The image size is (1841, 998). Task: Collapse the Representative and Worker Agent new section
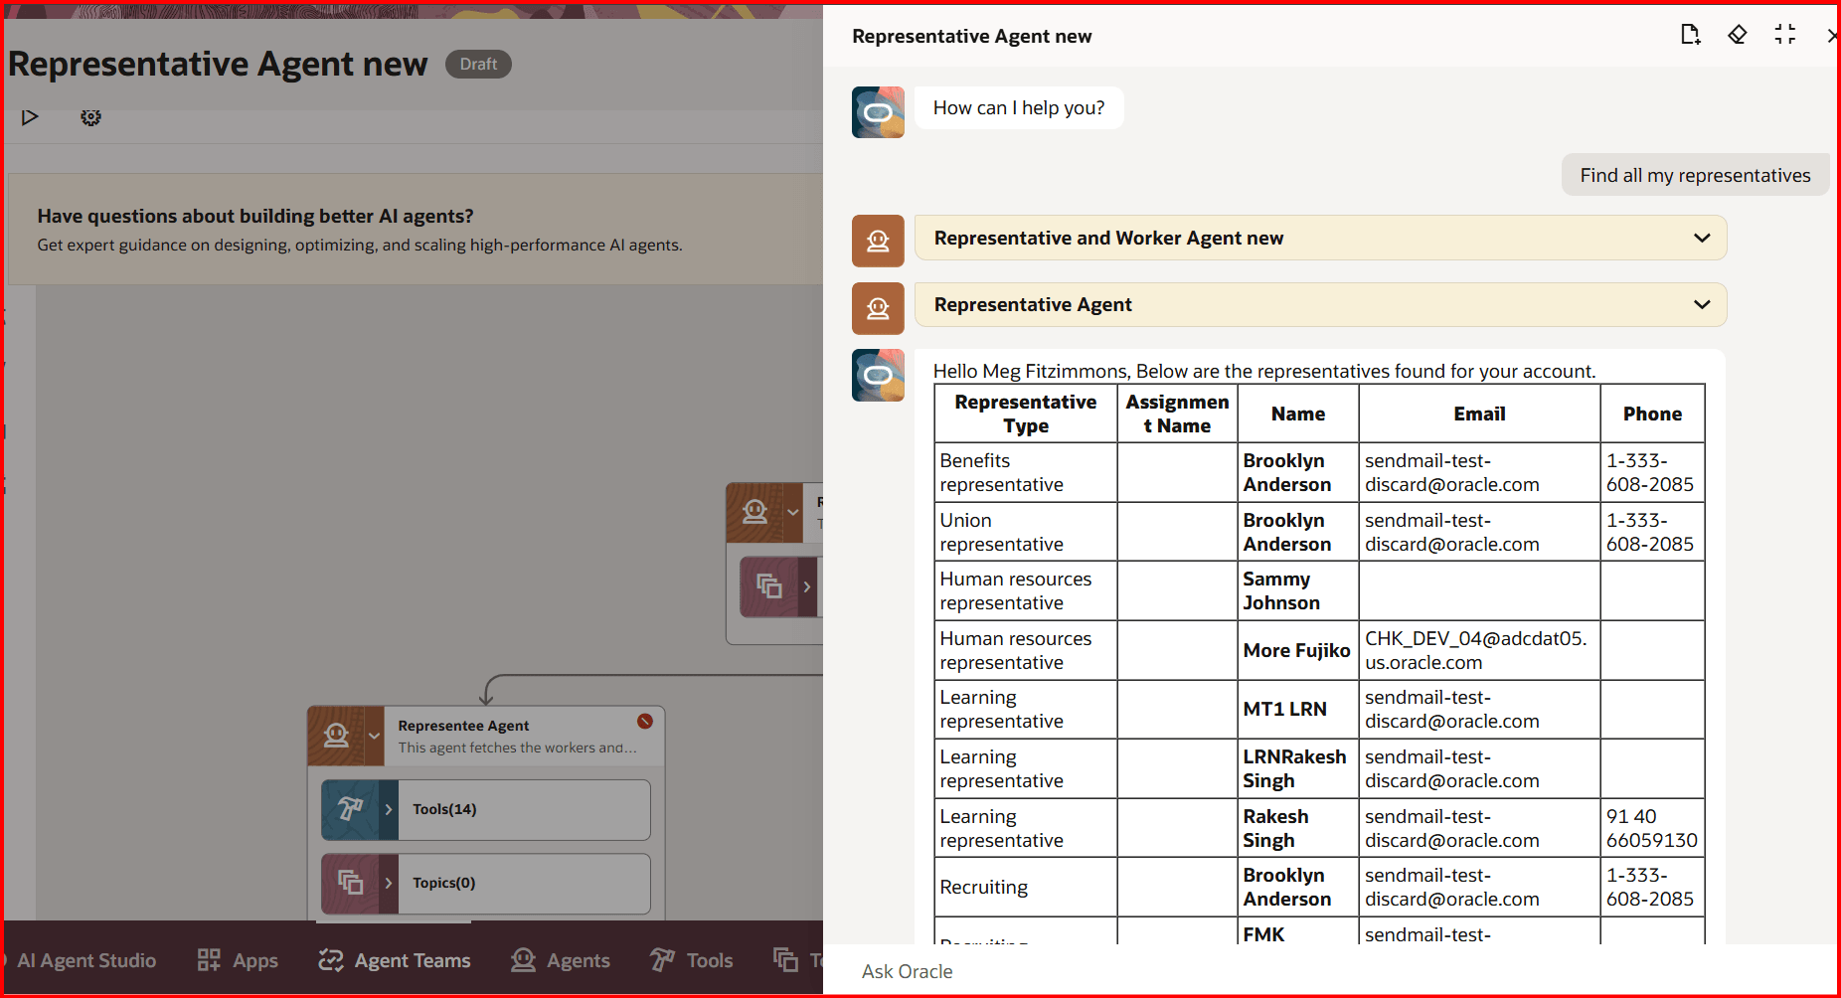pos(1702,238)
